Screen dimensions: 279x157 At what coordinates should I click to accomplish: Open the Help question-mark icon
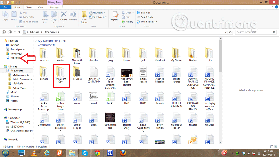tap(277, 7)
